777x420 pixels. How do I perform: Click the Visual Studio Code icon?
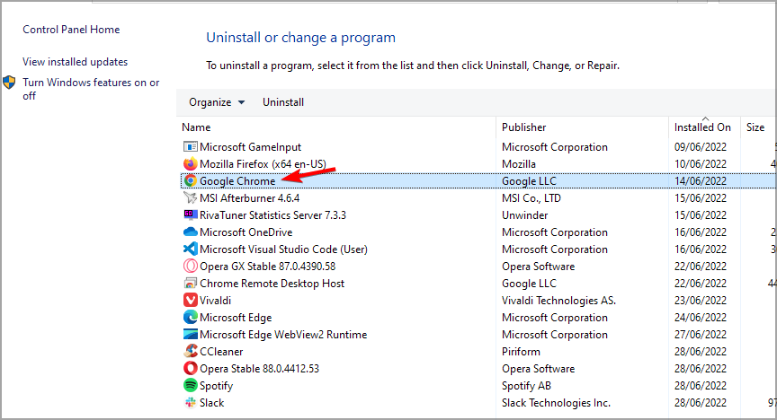coord(191,249)
